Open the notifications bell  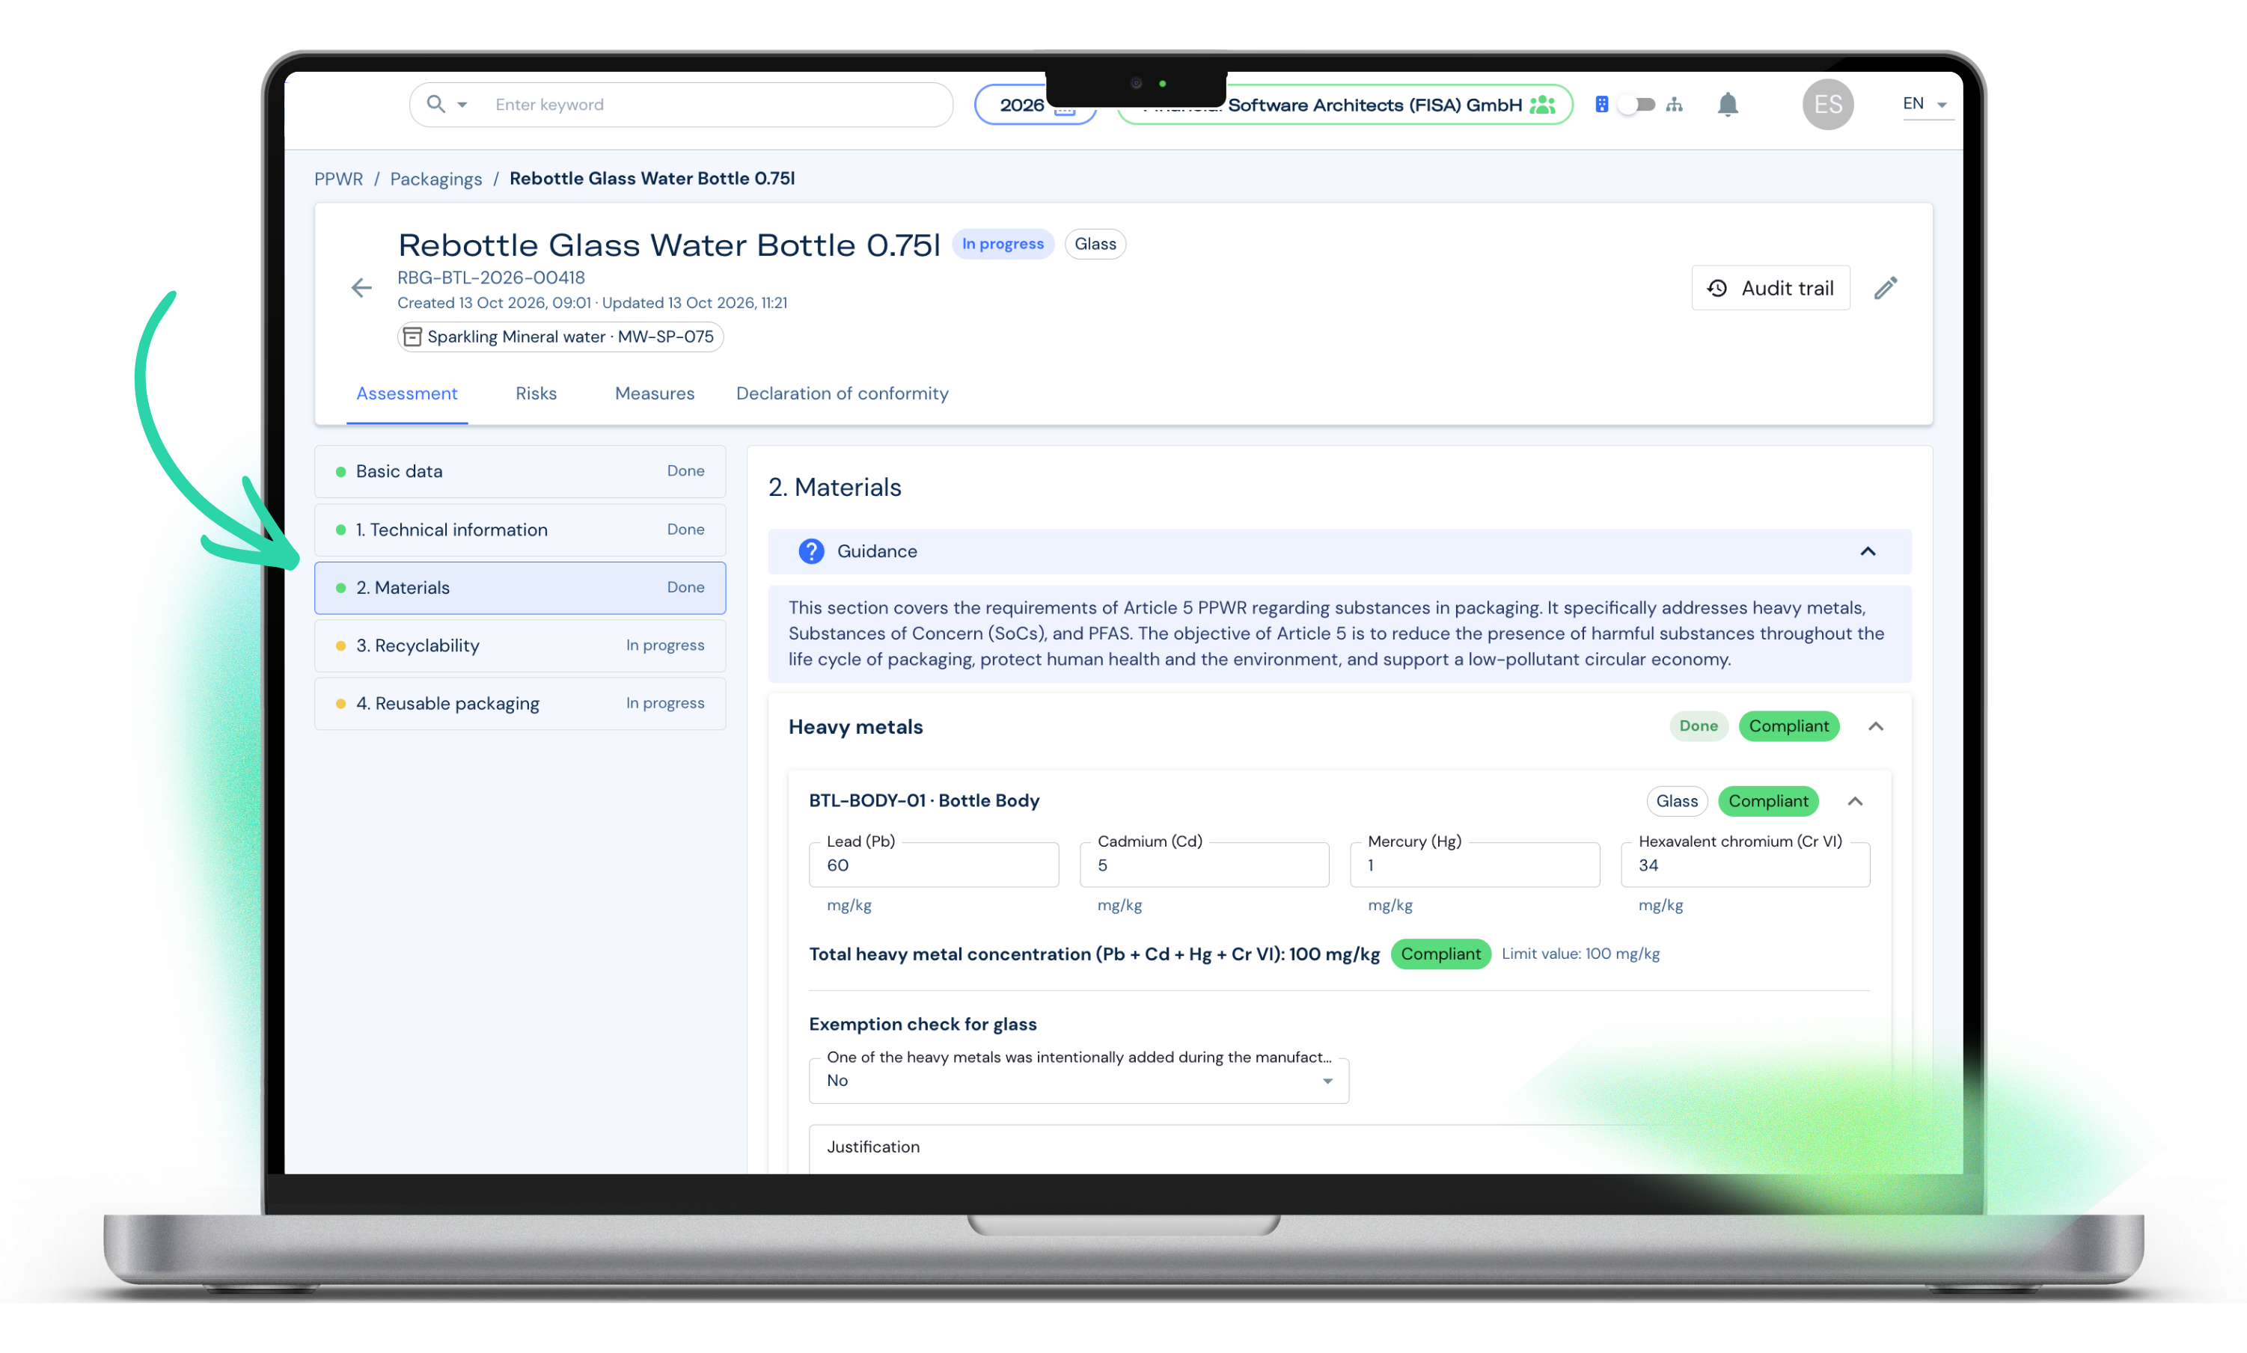1727,105
